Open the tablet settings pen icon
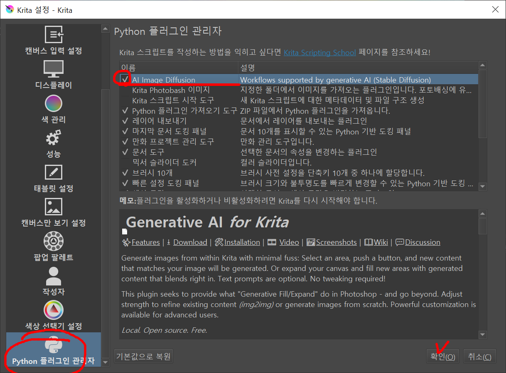This screenshot has width=506, height=373. [53, 173]
